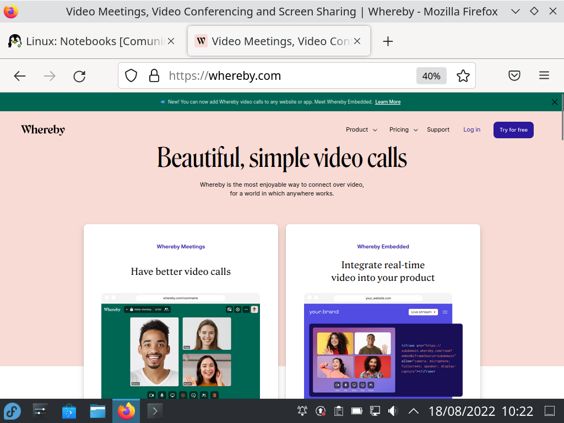Screen dimensions: 564x423
Task: Expand the Product dropdown chevron
Action: point(375,130)
